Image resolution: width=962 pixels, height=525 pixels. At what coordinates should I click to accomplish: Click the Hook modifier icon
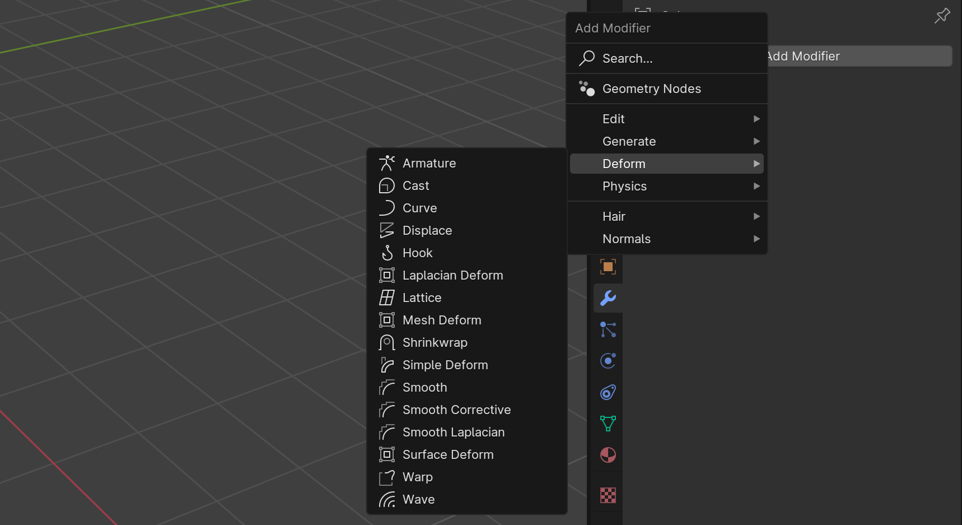pos(387,253)
